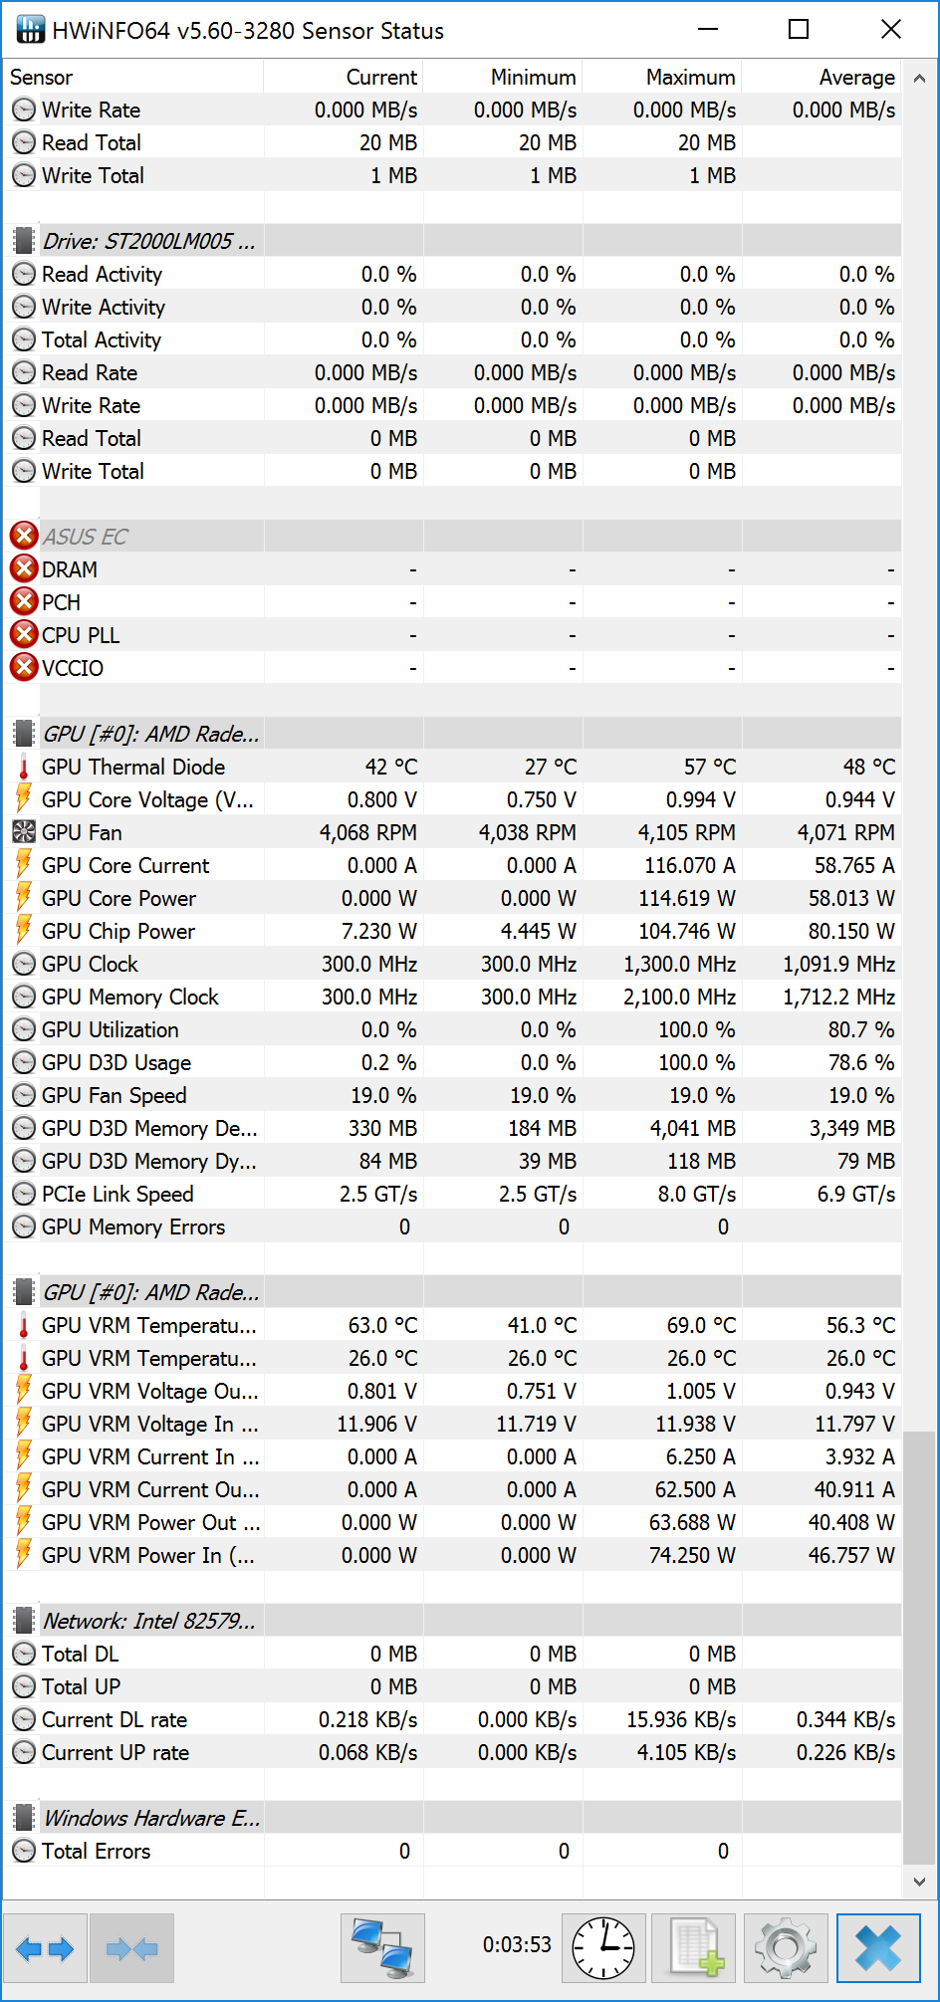This screenshot has height=2002, width=940.
Task: Reset min/max values with clock icon
Action: (603, 1948)
